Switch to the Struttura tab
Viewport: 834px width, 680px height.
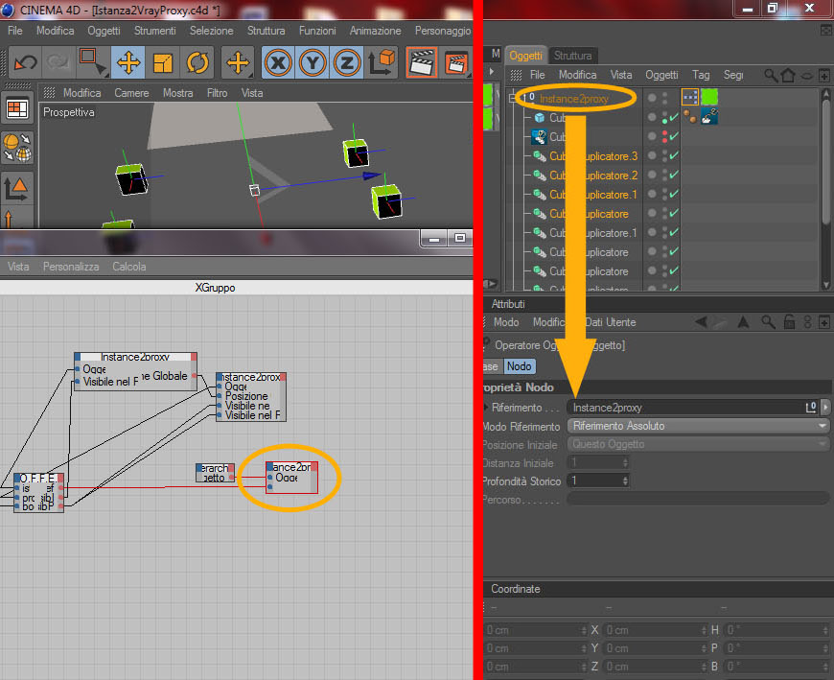[572, 56]
